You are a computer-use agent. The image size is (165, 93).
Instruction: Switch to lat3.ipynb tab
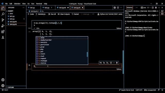62,7
